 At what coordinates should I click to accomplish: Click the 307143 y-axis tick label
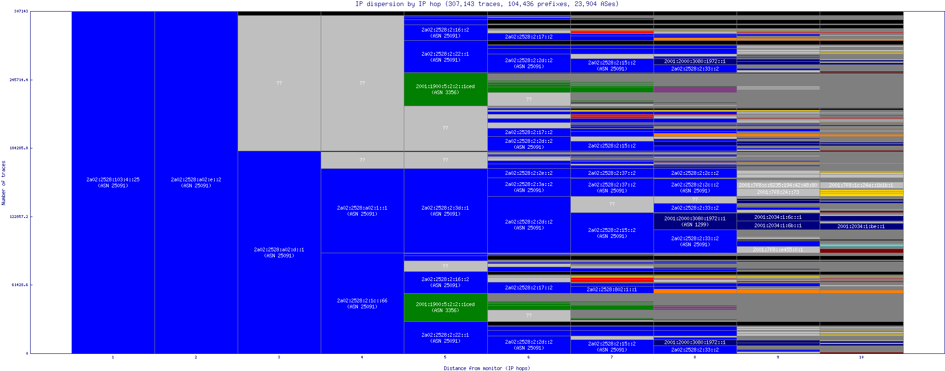click(21, 11)
